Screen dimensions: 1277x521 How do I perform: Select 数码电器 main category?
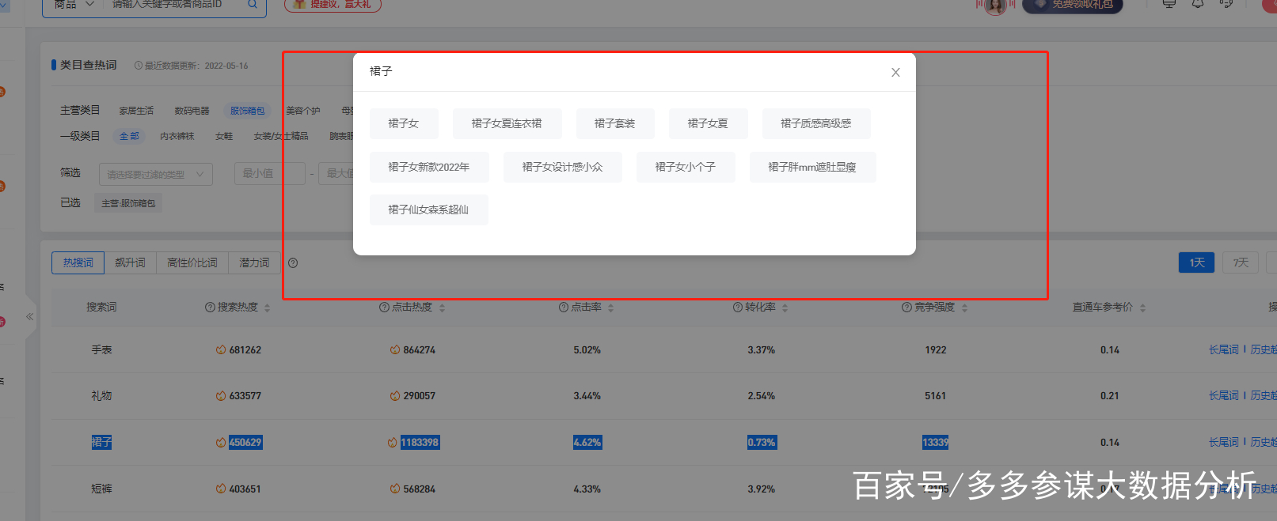click(192, 111)
